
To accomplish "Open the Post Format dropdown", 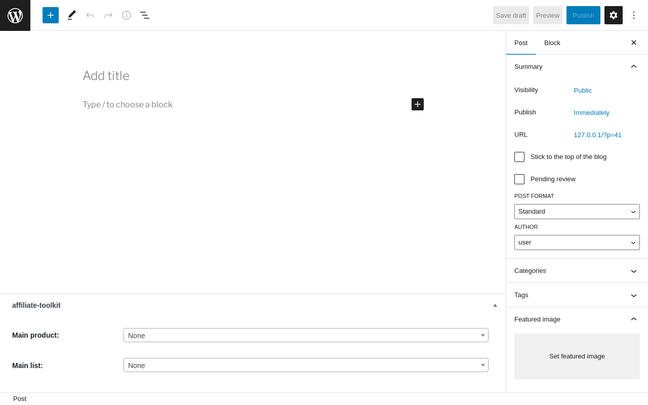I will click(x=577, y=212).
